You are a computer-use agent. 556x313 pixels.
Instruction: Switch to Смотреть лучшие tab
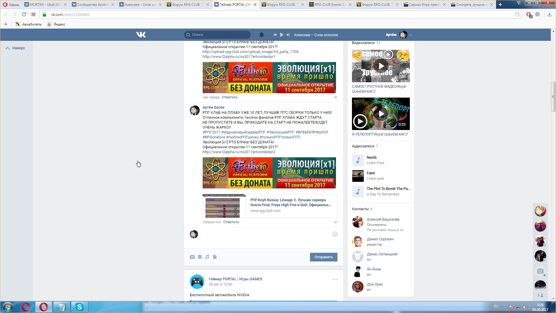[x=472, y=5]
